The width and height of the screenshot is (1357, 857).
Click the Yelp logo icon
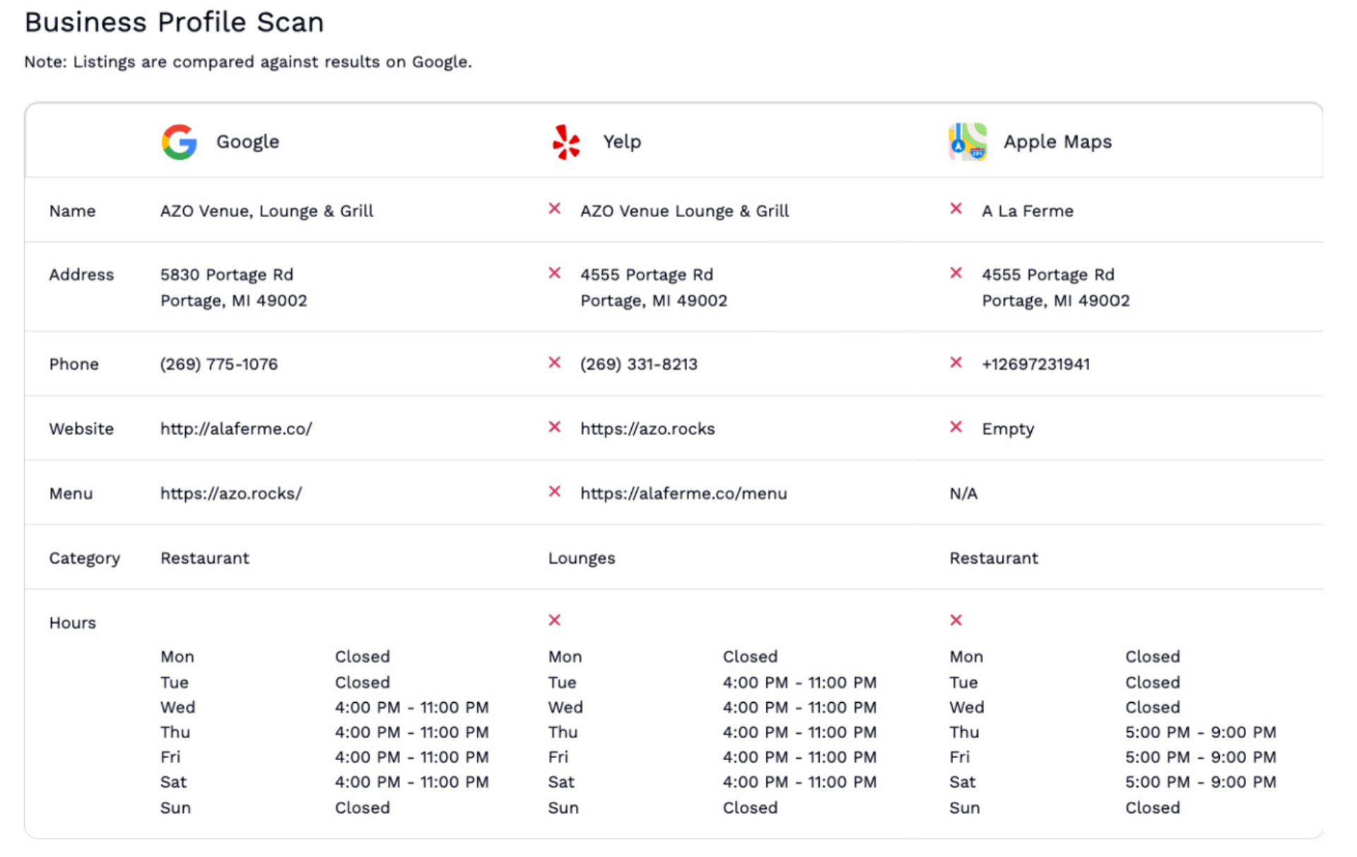coord(566,142)
